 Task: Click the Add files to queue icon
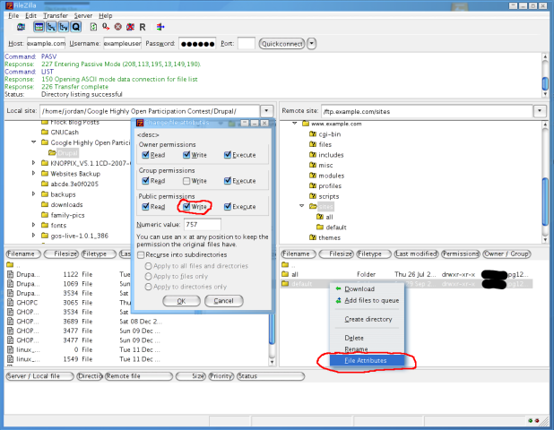[338, 300]
